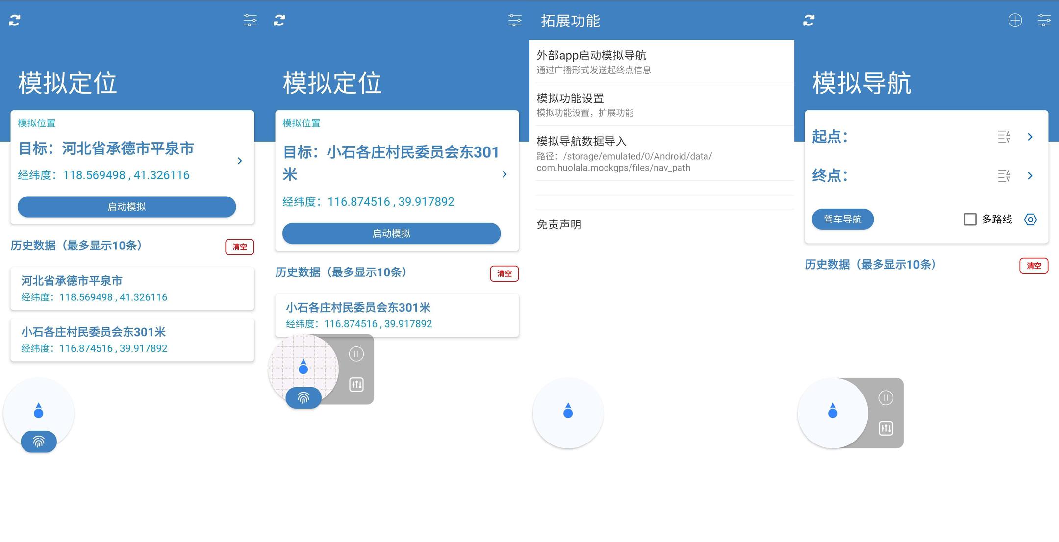Select history entry 河北省承德市平泉市
Viewport: 1059px width, 542px height.
click(132, 289)
